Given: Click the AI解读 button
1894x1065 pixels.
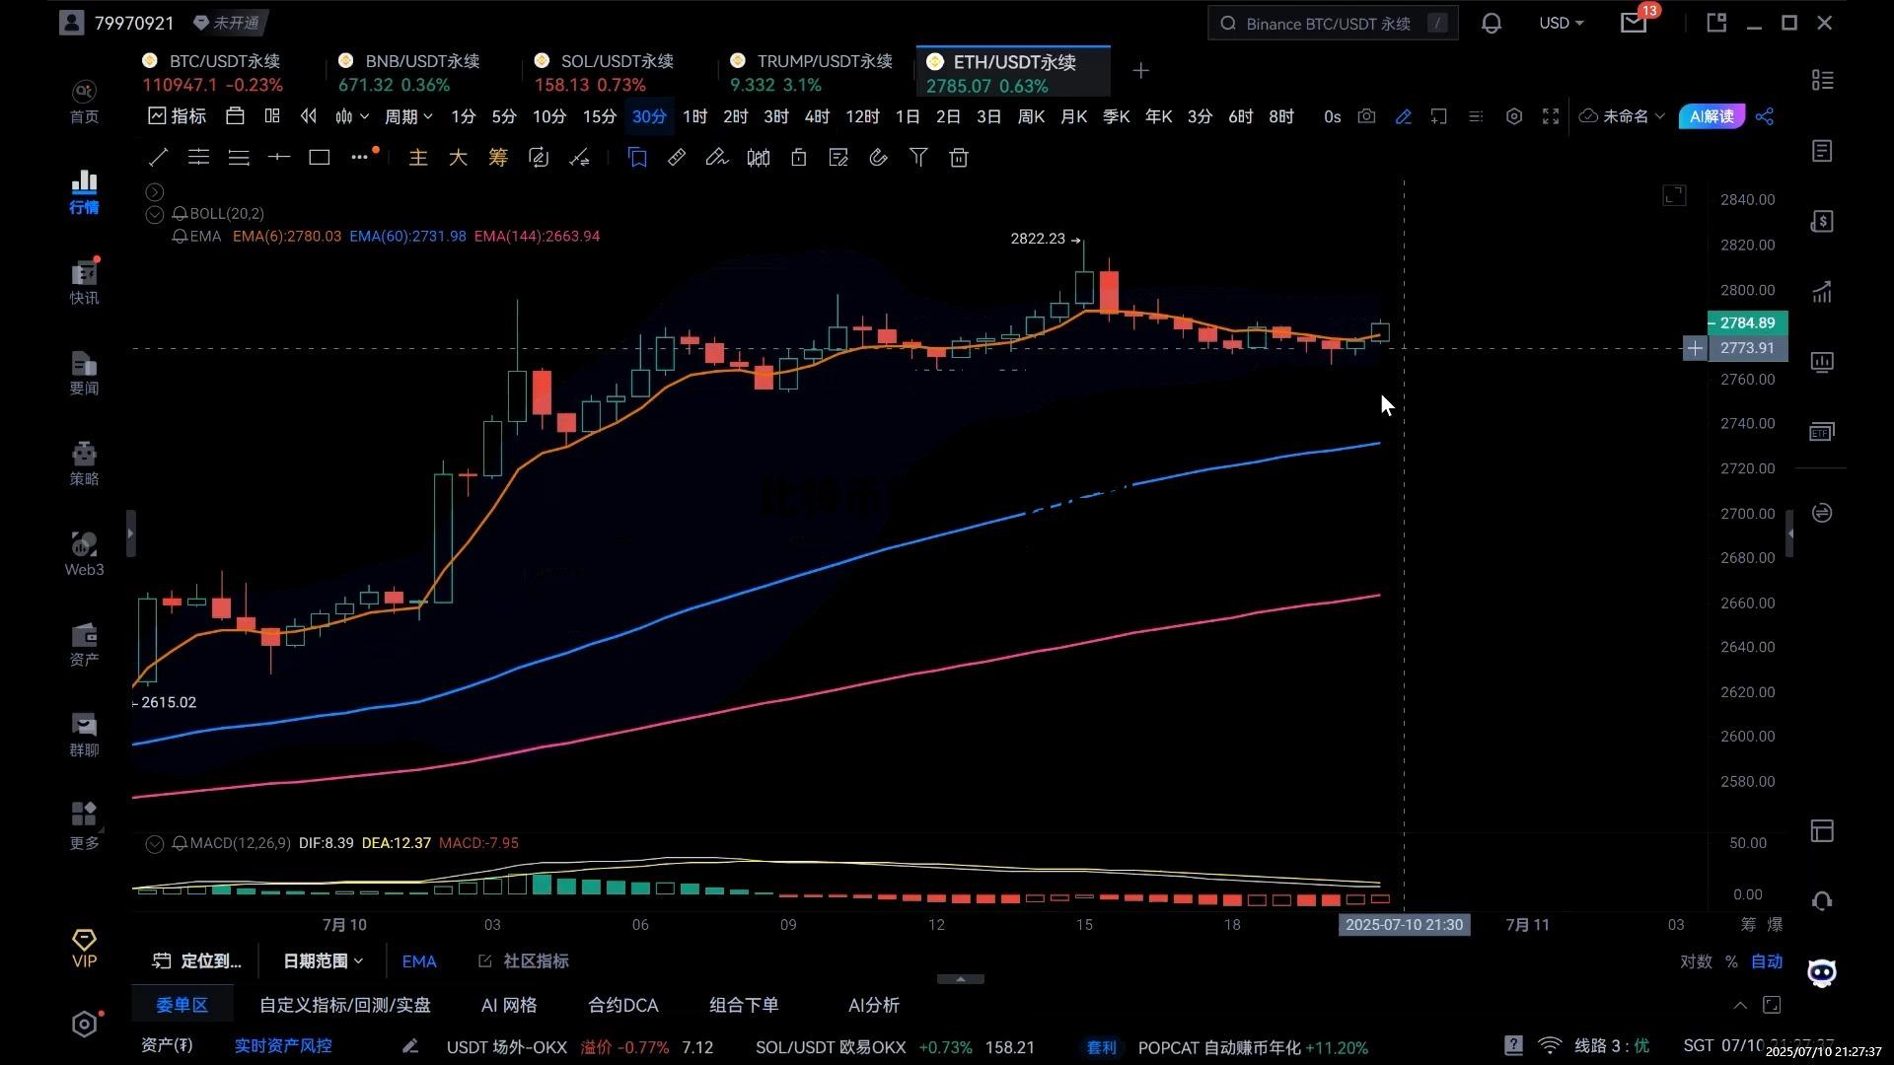Looking at the screenshot, I should pyautogui.click(x=1711, y=116).
